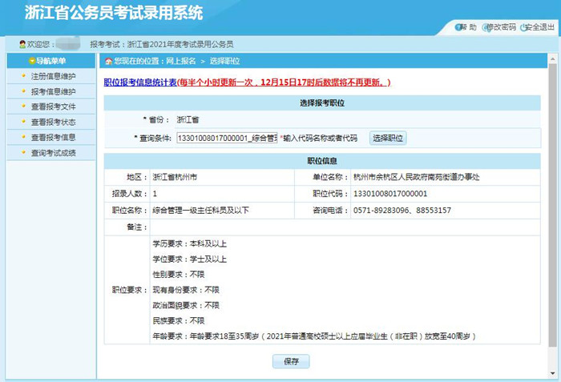Viewport: 561px width, 382px height.
Task: Open 查看报考文件 menu item
Action: tap(54, 107)
